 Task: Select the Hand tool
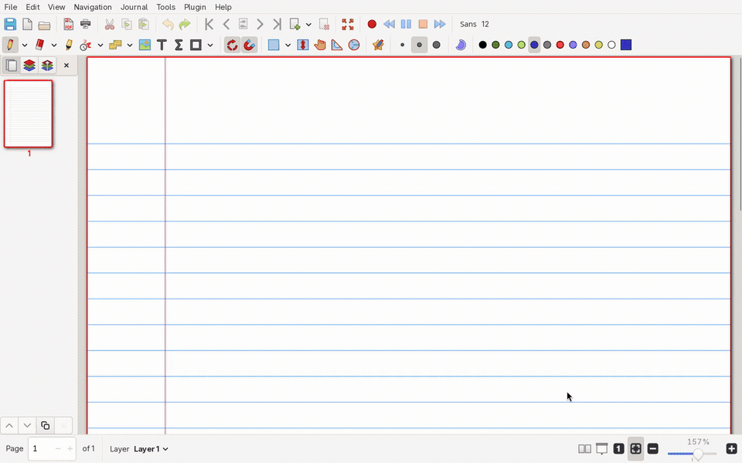coord(320,45)
